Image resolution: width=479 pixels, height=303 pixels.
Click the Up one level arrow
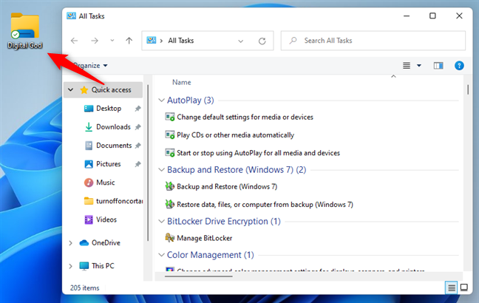(x=129, y=41)
